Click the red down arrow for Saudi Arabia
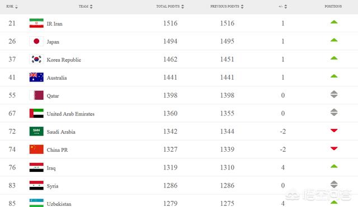Viewport: 358px width, 207px height. tap(334, 131)
